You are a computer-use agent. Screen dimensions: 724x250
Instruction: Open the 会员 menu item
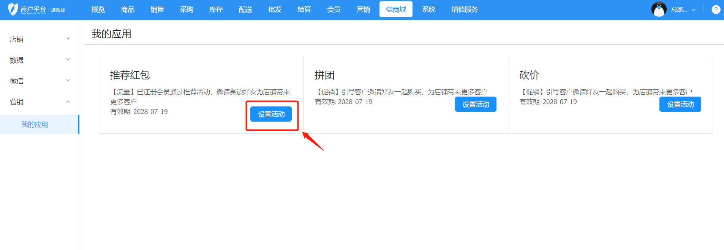(x=334, y=9)
